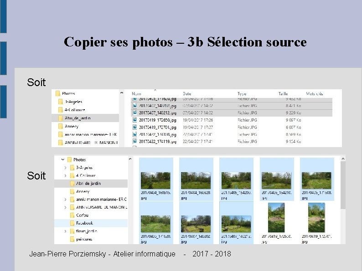Viewport: 362px width, 271px height.
Task: Click file icon of 20170419_172701.jpg row
Action: tap(134, 127)
